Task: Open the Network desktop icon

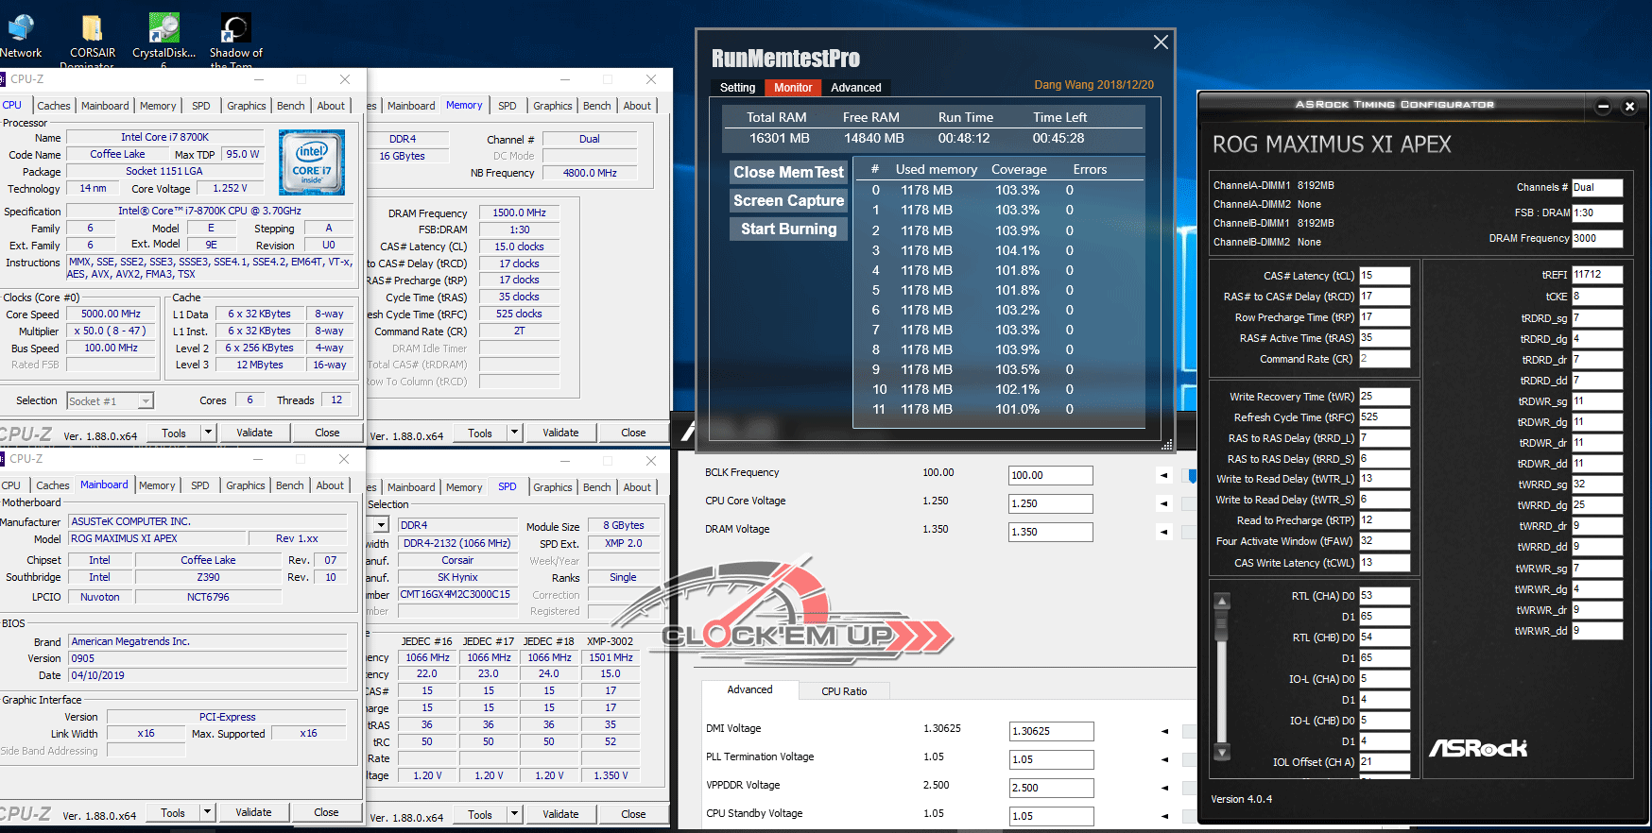Action: tap(21, 36)
